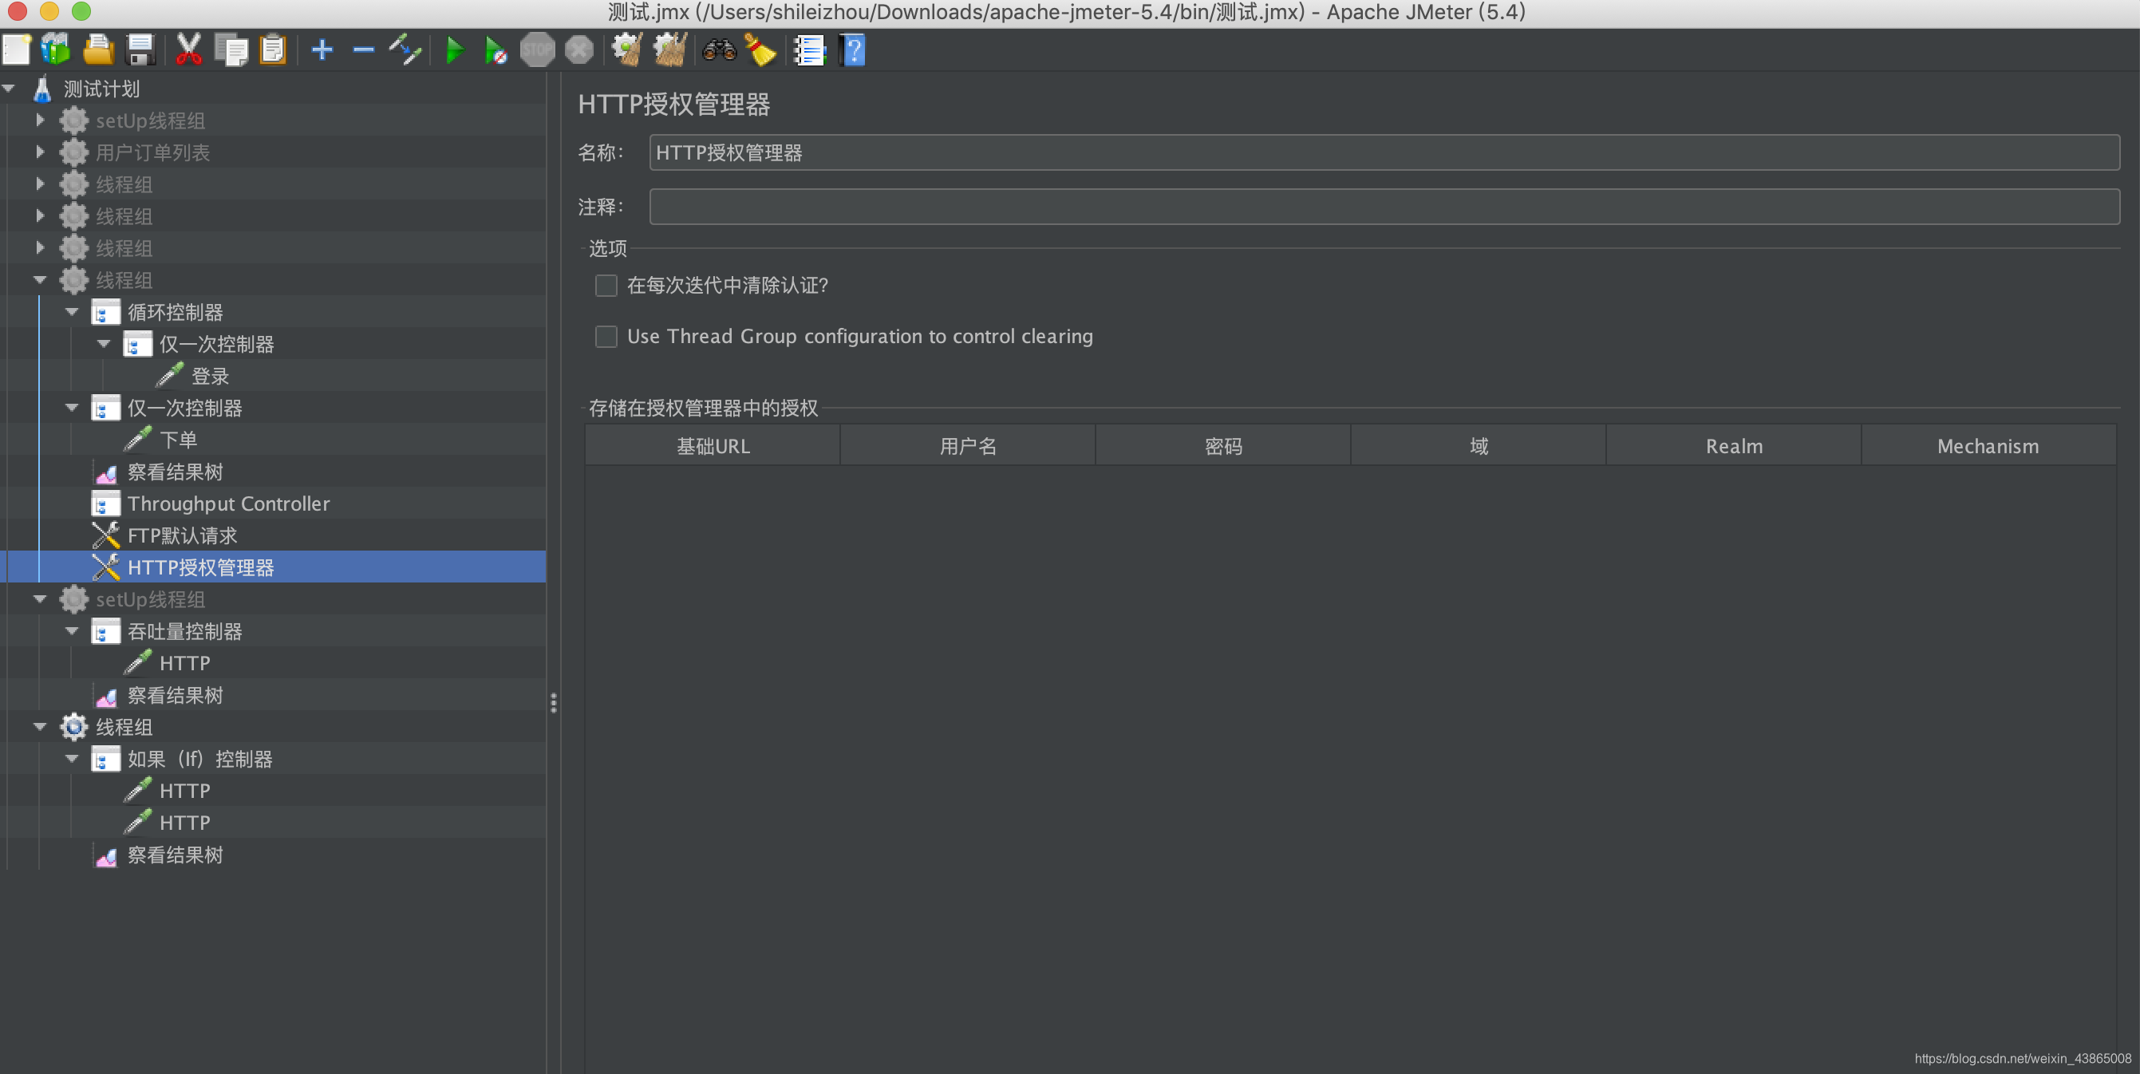Enable clear auth each iteration checkbox
Viewport: 2140px width, 1074px height.
[x=606, y=286]
